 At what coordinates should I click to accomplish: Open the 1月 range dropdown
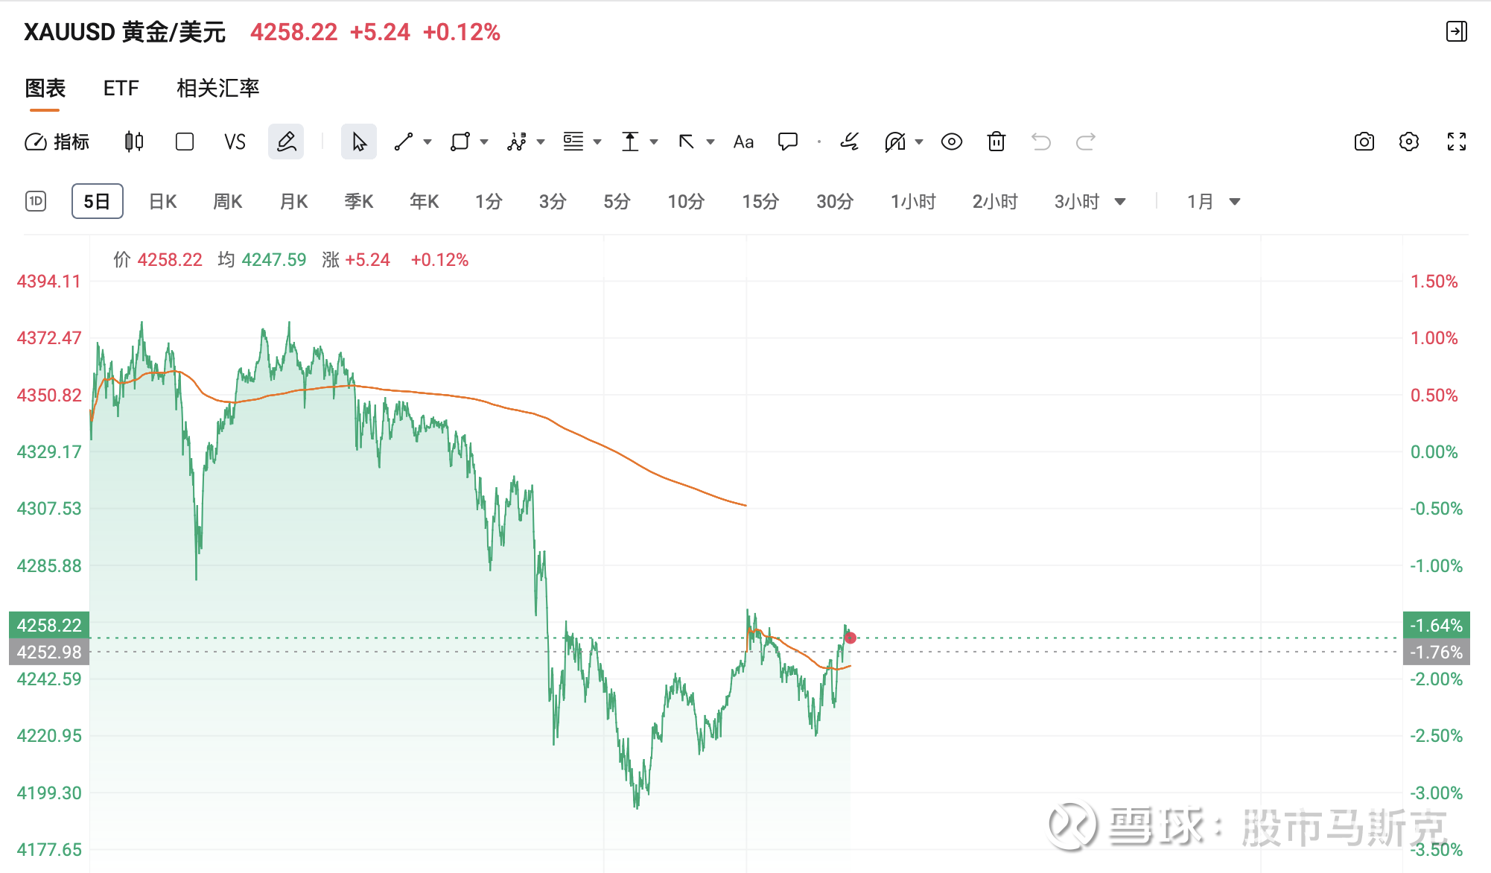point(1234,201)
